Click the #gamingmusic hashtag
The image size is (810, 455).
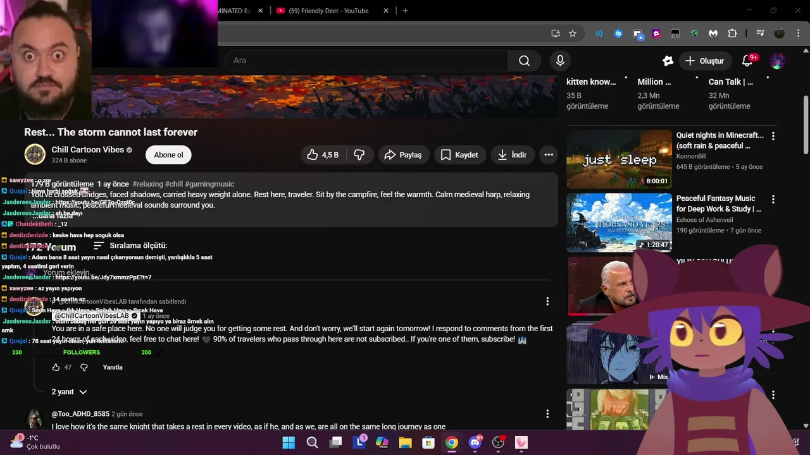coord(209,184)
